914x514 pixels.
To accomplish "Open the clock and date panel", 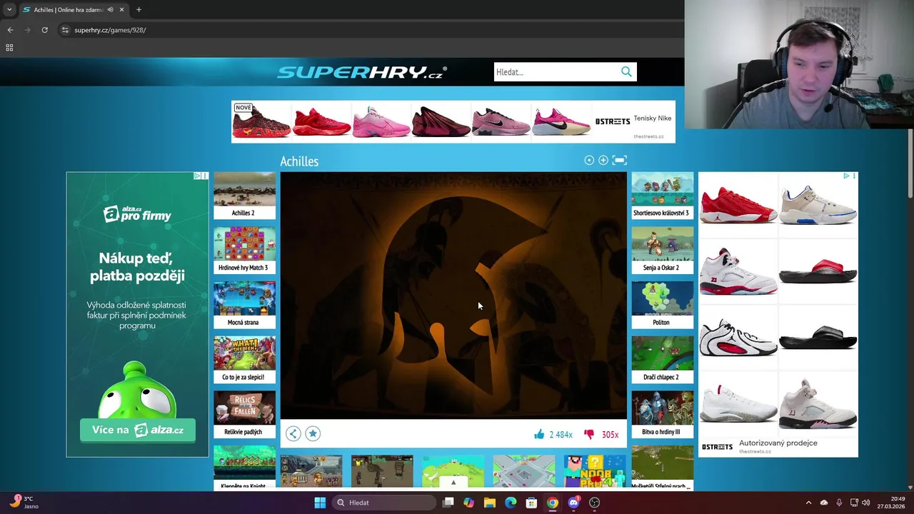I will [892, 503].
